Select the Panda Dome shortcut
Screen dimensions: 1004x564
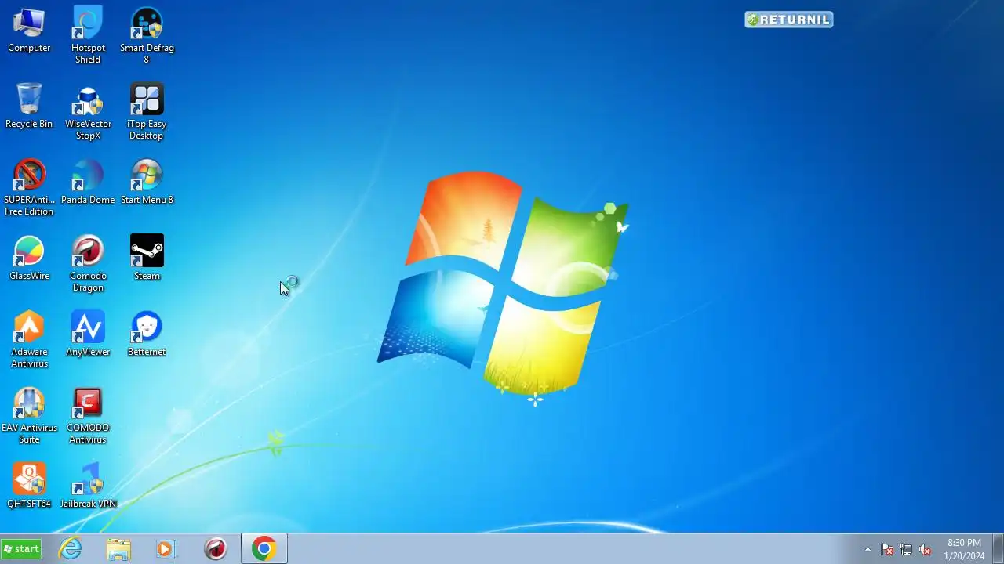tap(88, 183)
